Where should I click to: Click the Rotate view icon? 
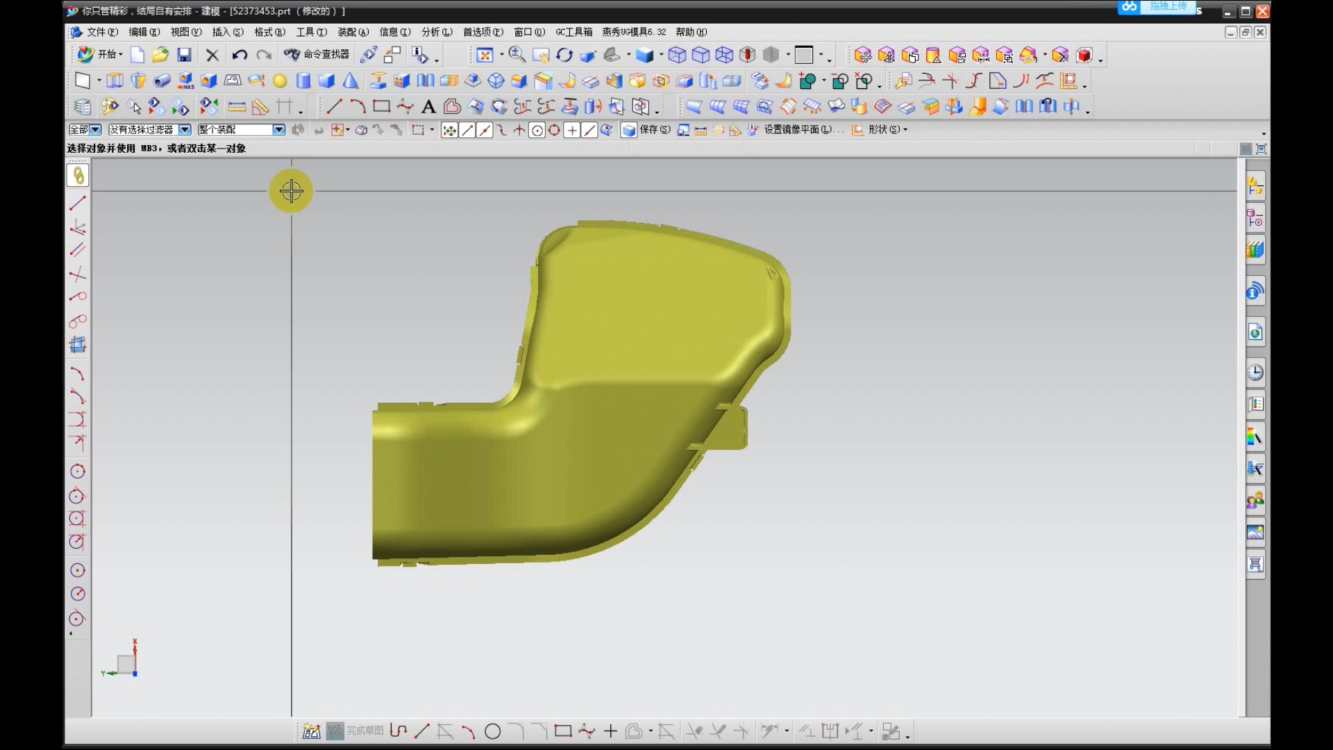coord(564,55)
